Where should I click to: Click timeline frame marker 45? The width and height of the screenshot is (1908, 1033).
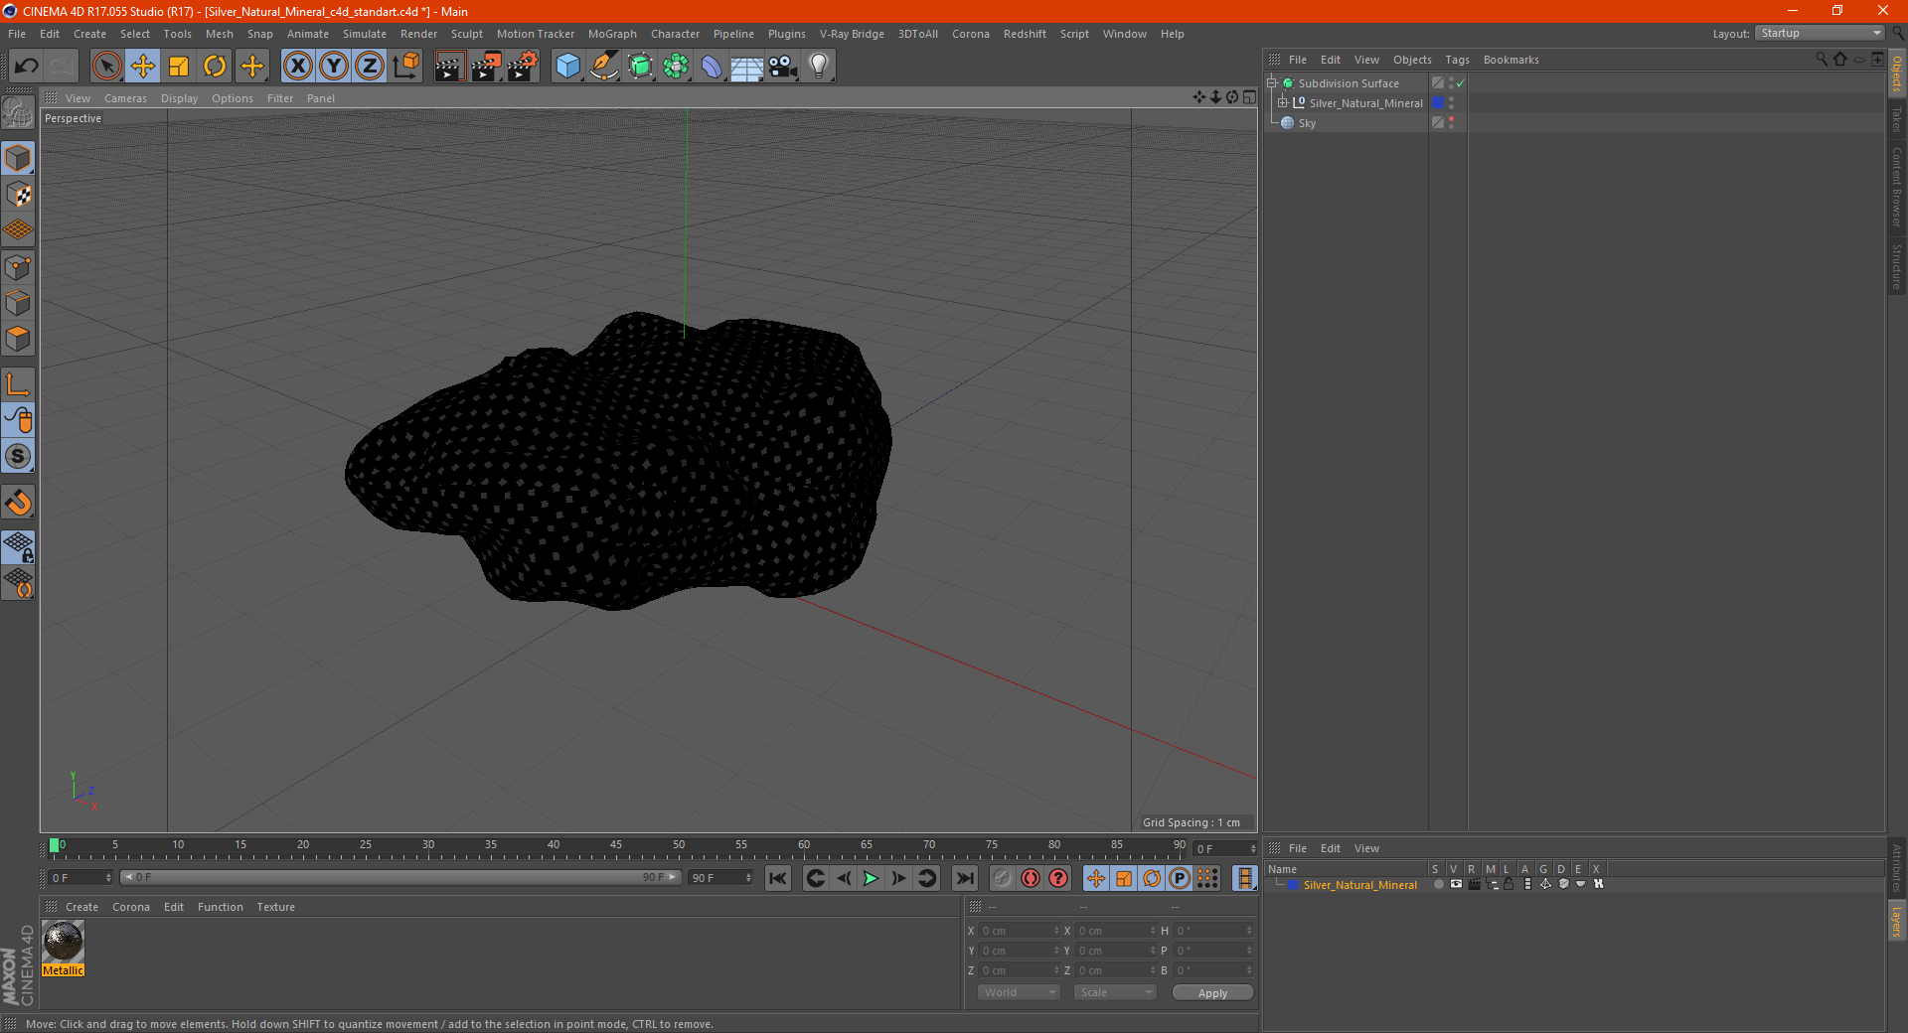pos(616,847)
